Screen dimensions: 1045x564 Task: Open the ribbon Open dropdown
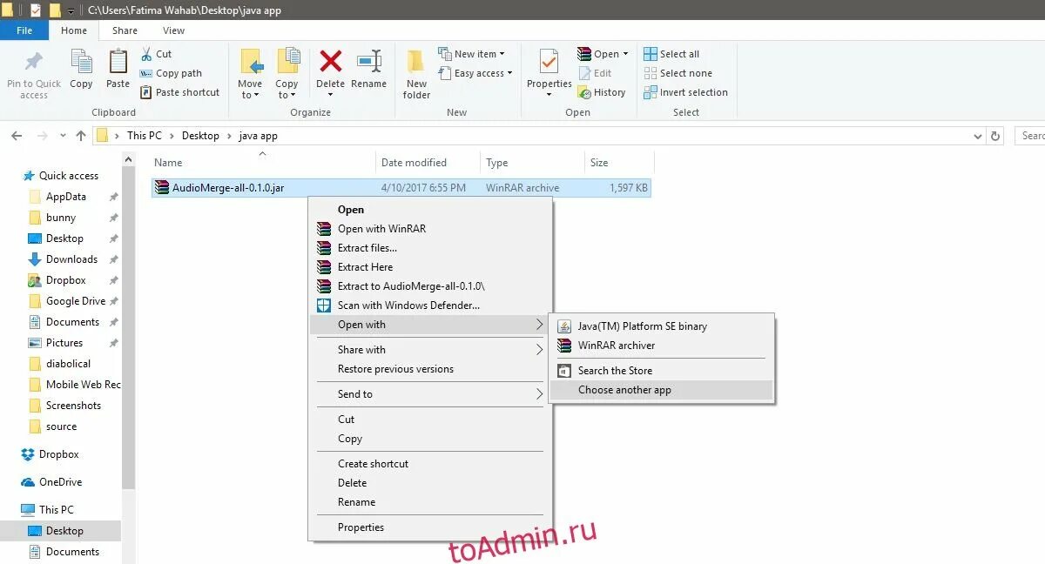pos(603,54)
